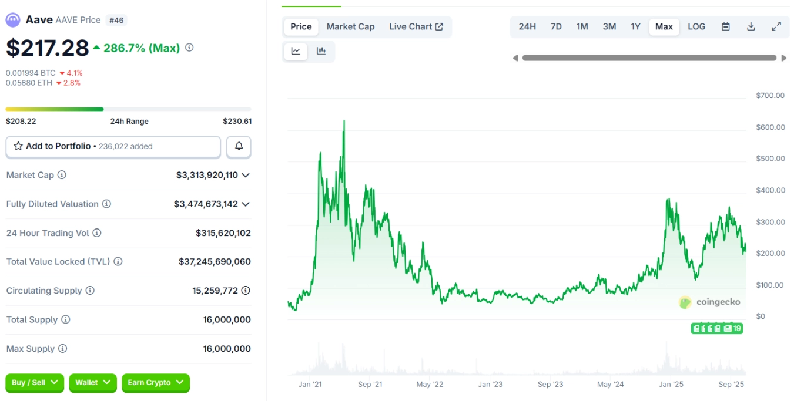The image size is (804, 401).
Task: Open the calendar date range picker
Action: pyautogui.click(x=726, y=26)
